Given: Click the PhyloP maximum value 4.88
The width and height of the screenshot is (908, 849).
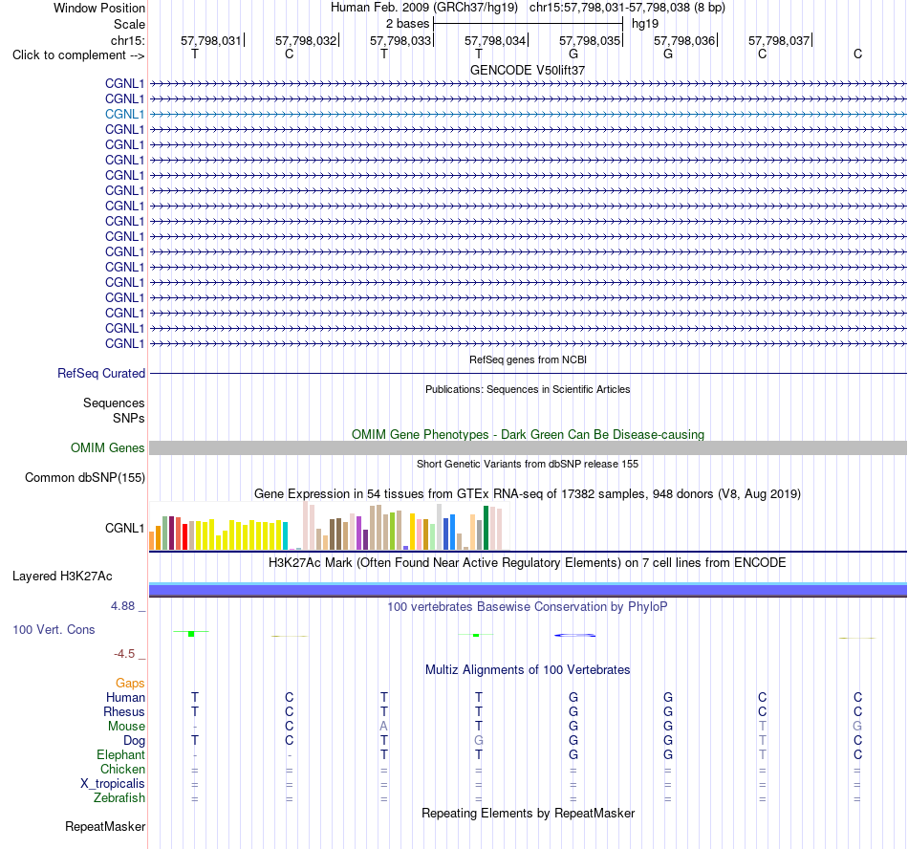Looking at the screenshot, I should pyautogui.click(x=122, y=606).
